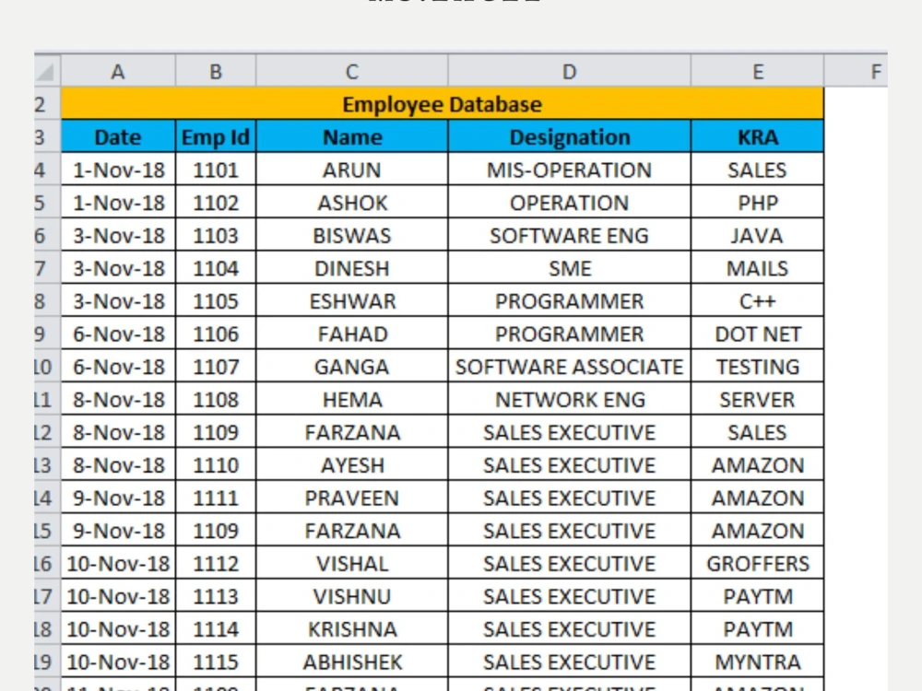Click the GROFFERS cell in KRA column

point(758,564)
